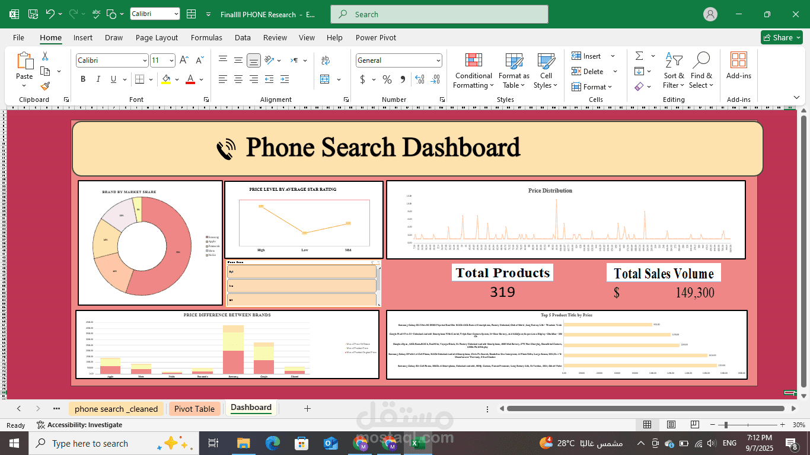Click the yellow Fill Color swatch
Image resolution: width=810 pixels, height=455 pixels.
[x=166, y=79]
